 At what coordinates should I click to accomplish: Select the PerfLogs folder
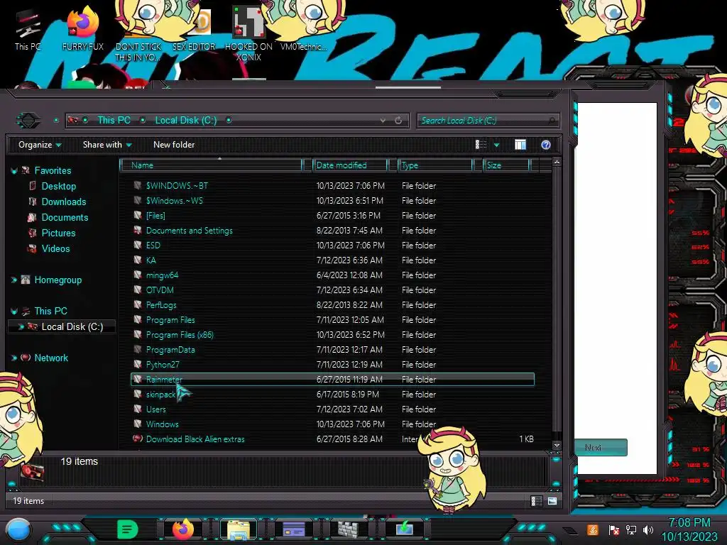click(x=161, y=305)
